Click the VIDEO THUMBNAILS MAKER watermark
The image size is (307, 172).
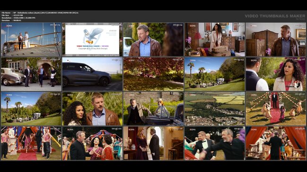tap(275, 16)
